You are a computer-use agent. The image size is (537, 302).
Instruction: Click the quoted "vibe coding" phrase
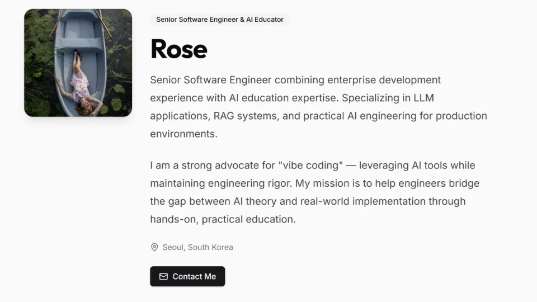coord(309,166)
